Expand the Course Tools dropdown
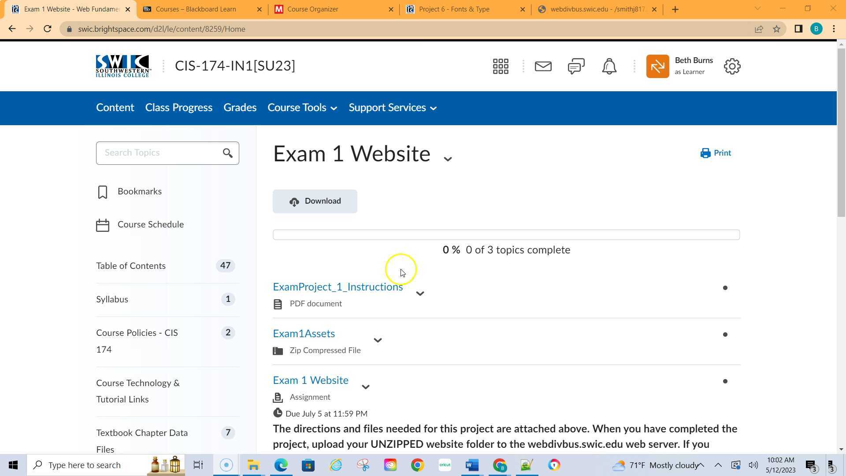 click(x=302, y=108)
